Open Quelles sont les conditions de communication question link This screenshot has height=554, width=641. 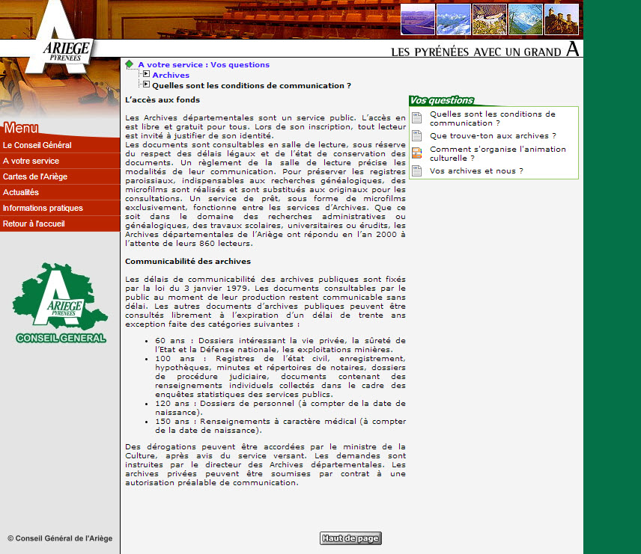click(492, 118)
